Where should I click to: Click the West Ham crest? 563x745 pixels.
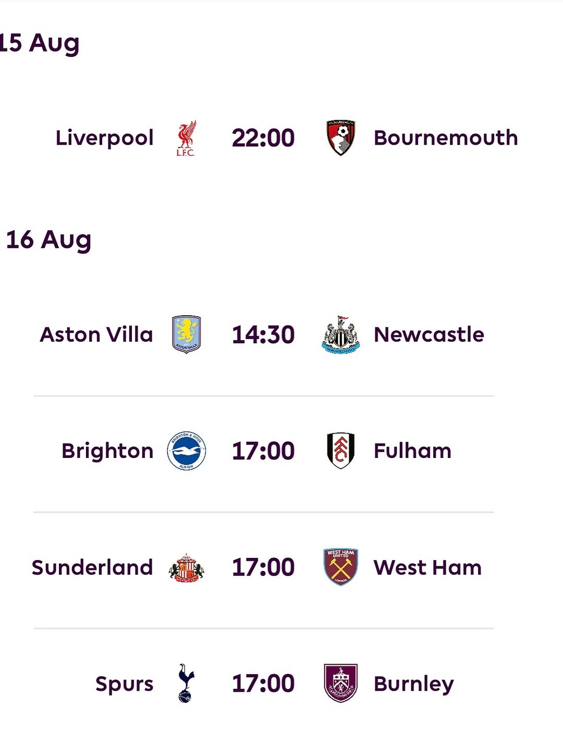340,567
